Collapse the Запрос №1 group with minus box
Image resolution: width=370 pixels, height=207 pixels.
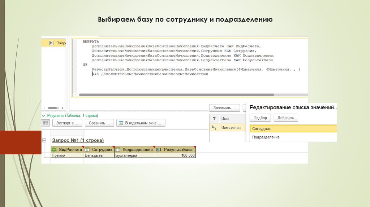click(44, 140)
